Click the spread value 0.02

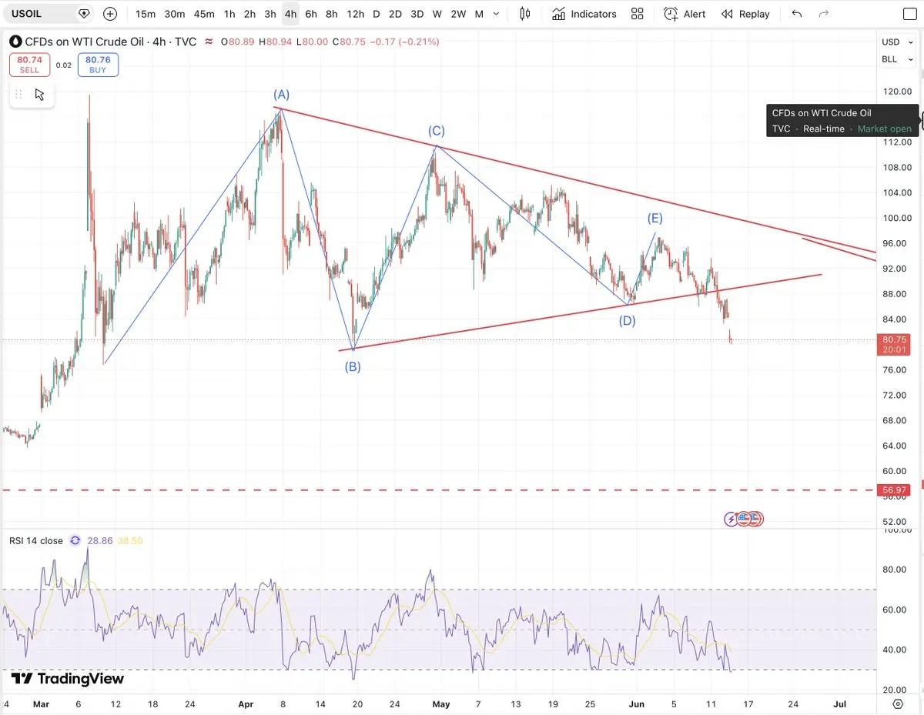pos(64,65)
